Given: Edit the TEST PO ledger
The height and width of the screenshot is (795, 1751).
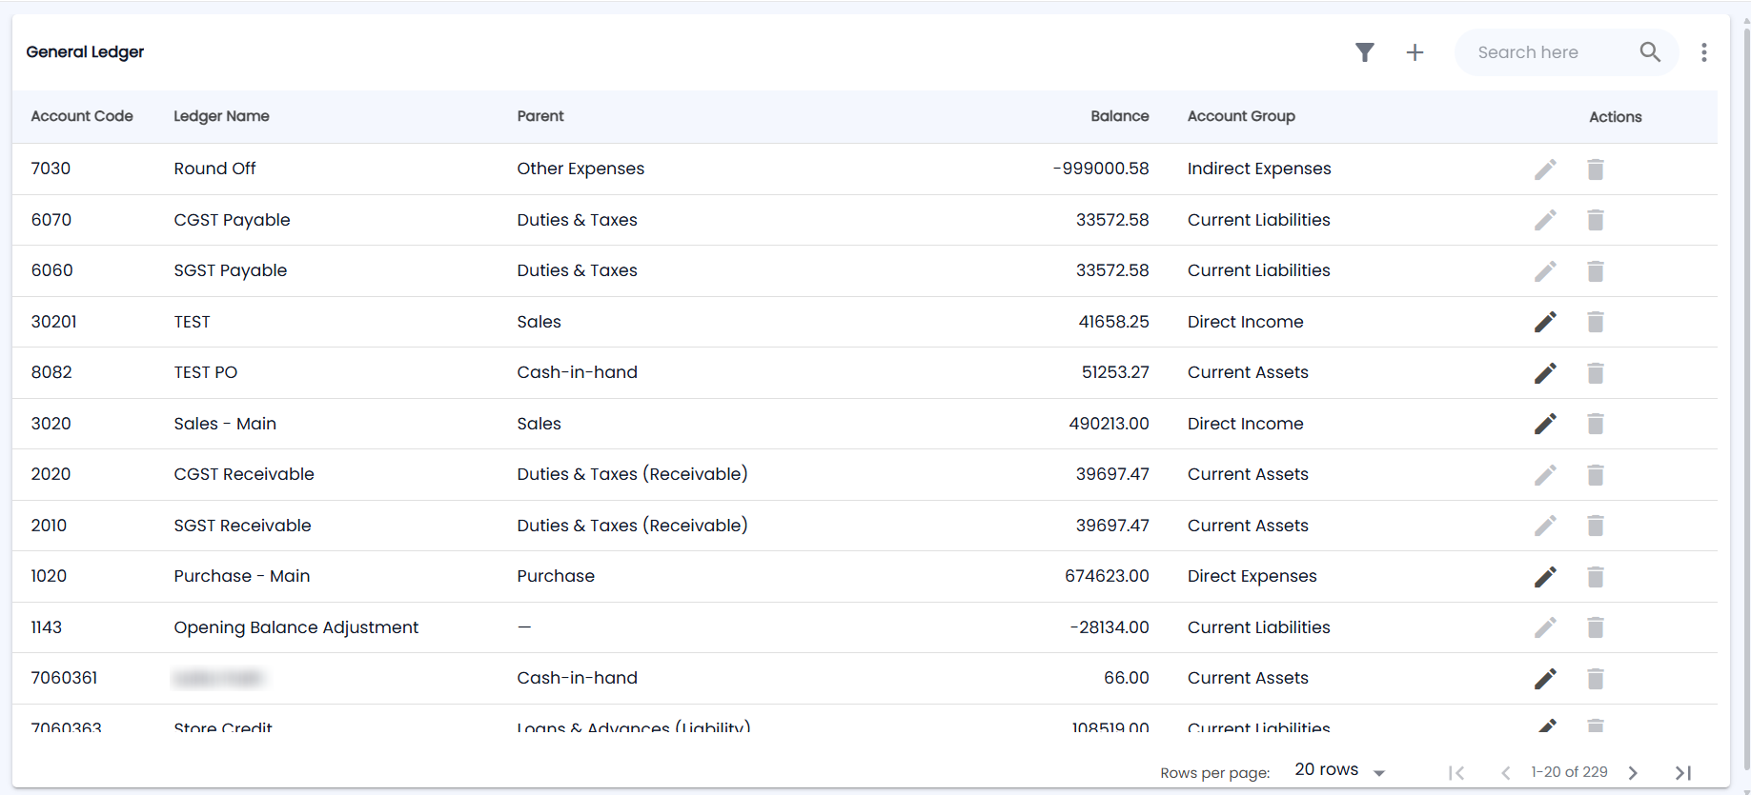Looking at the screenshot, I should point(1545,373).
